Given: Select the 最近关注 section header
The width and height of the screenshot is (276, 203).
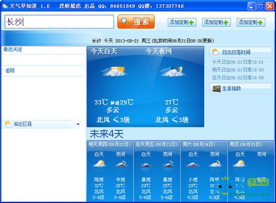Looking at the screenshot, I should click(x=13, y=50).
